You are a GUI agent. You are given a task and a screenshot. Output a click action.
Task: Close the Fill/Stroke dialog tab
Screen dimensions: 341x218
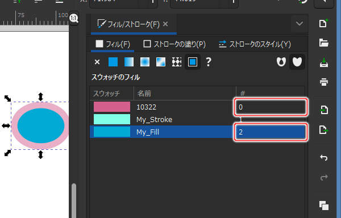click(165, 24)
